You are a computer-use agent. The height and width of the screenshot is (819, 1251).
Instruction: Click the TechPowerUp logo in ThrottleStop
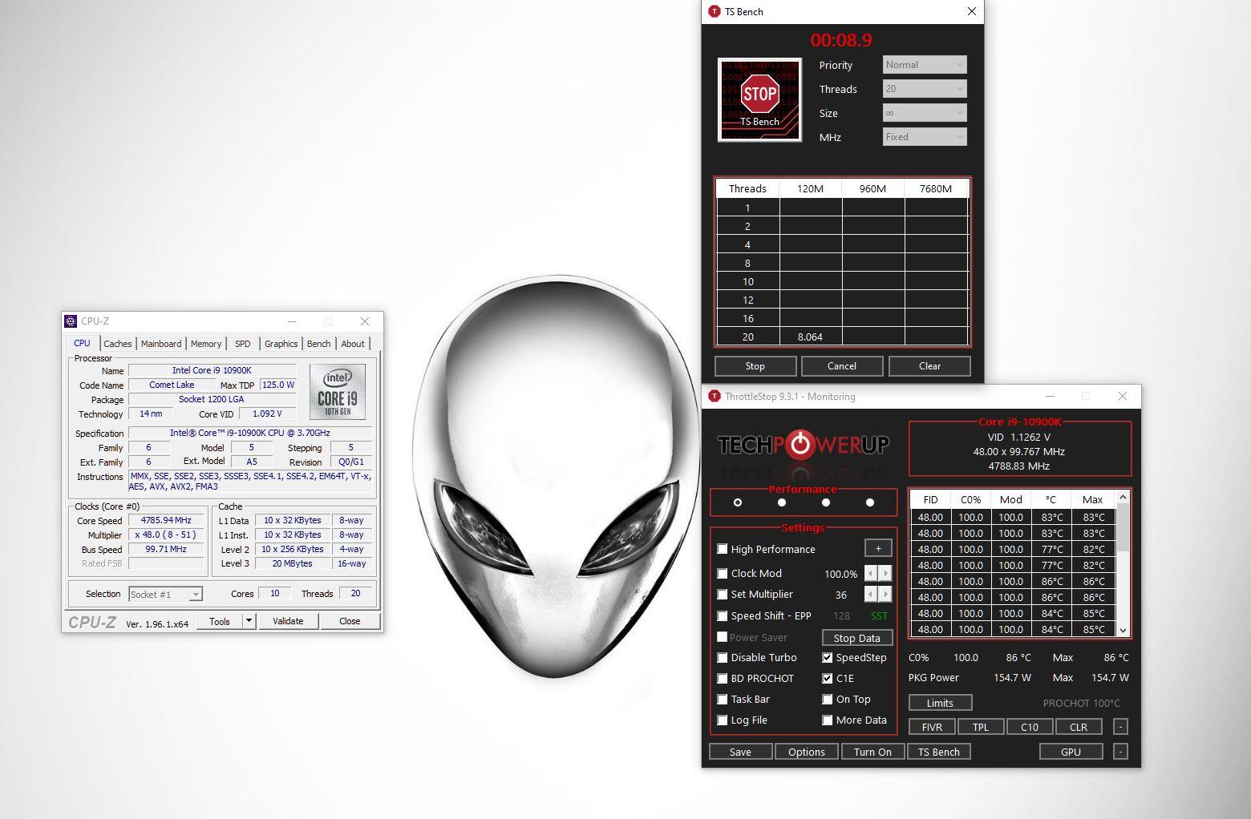click(x=803, y=444)
